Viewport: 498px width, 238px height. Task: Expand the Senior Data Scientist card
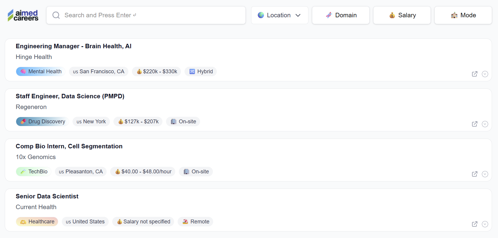485,224
